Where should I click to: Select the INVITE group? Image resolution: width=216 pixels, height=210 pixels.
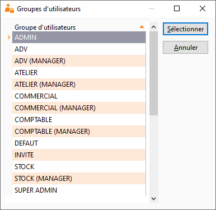pos(79,155)
